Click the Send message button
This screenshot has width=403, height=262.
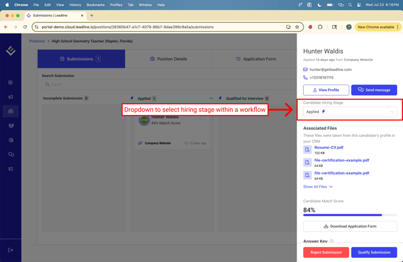click(374, 90)
